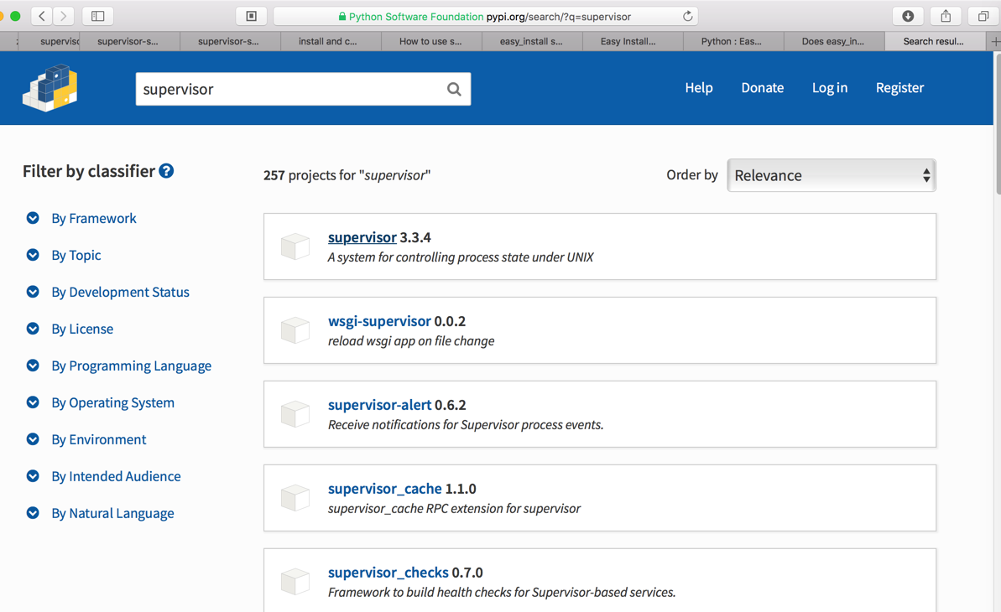
Task: Open the classifier help question mark
Action: click(x=166, y=171)
